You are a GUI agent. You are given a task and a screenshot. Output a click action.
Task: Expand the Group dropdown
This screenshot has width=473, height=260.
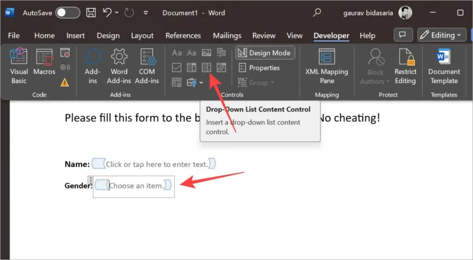click(256, 82)
